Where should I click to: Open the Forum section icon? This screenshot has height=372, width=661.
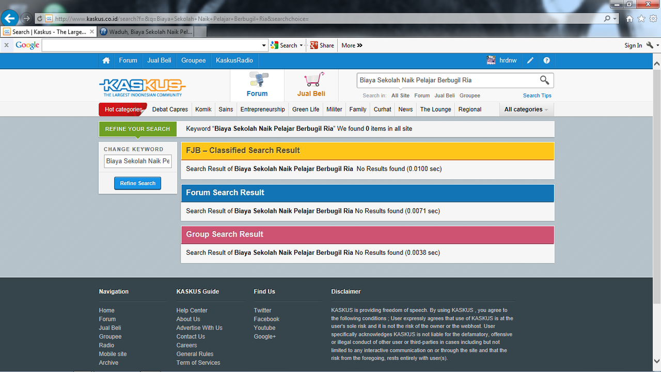(257, 85)
